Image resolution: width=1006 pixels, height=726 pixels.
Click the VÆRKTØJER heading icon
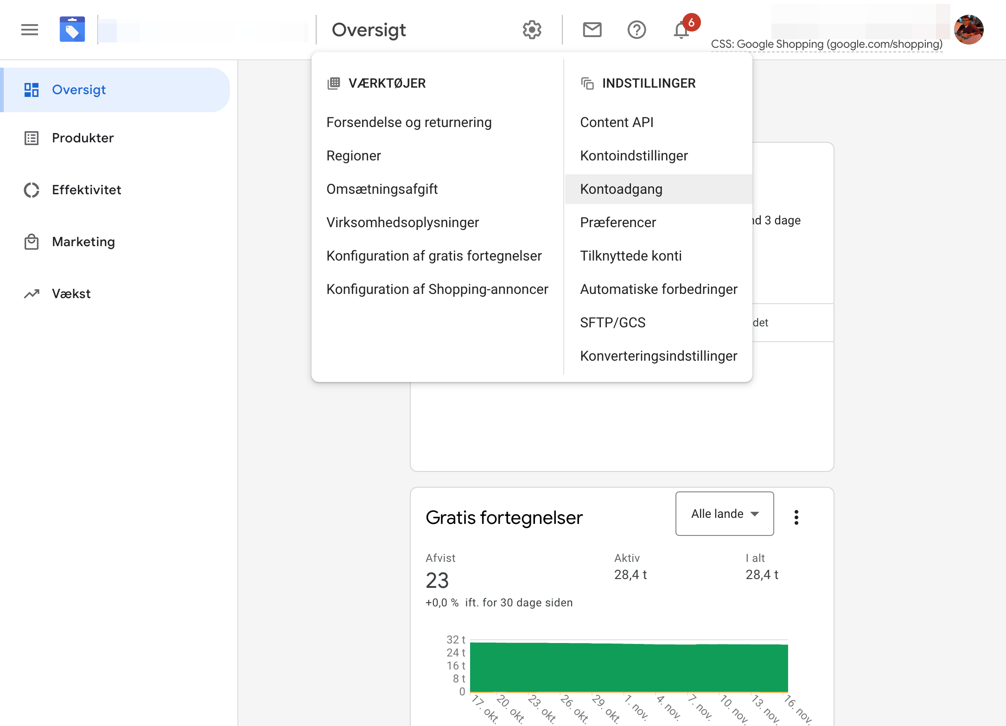(x=334, y=83)
